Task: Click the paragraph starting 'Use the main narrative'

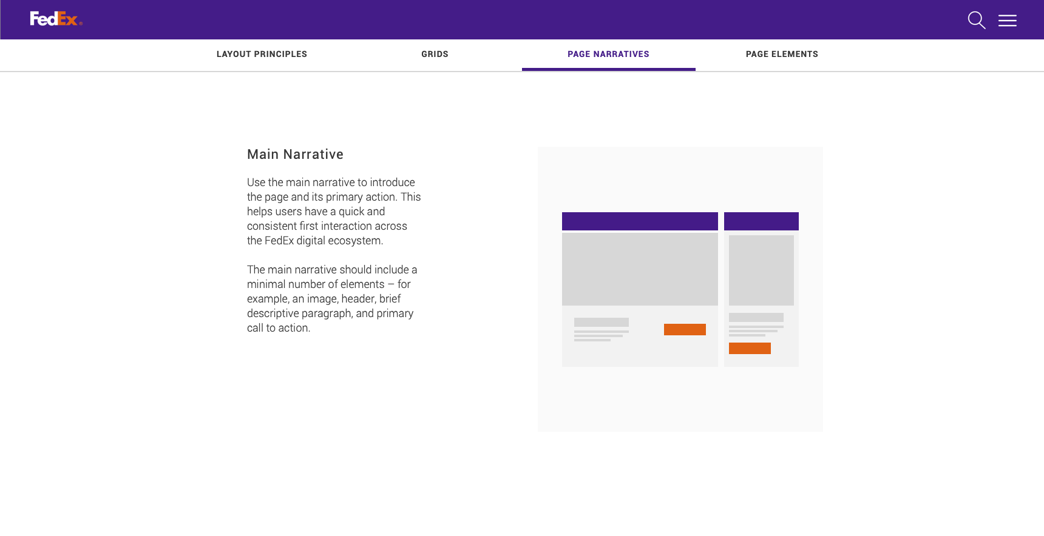Action: (x=333, y=212)
